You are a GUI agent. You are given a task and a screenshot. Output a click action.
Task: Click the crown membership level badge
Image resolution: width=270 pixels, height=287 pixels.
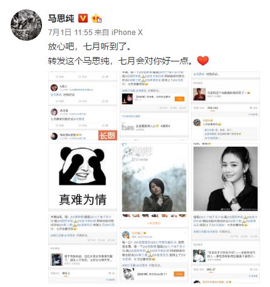[x=96, y=18]
